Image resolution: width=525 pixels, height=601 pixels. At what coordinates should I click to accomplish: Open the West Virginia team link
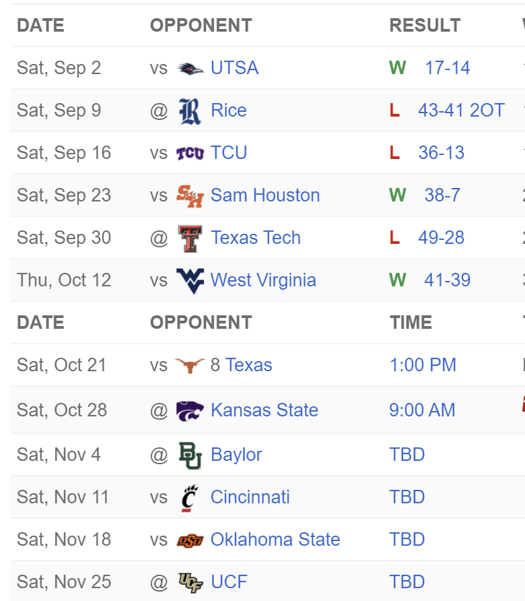click(263, 280)
